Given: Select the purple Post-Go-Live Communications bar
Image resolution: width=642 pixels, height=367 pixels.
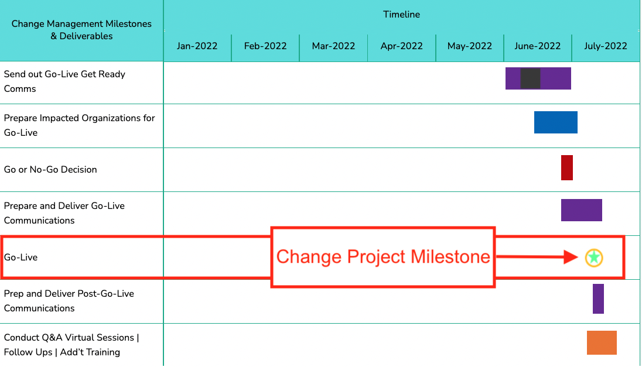Looking at the screenshot, I should [x=598, y=299].
